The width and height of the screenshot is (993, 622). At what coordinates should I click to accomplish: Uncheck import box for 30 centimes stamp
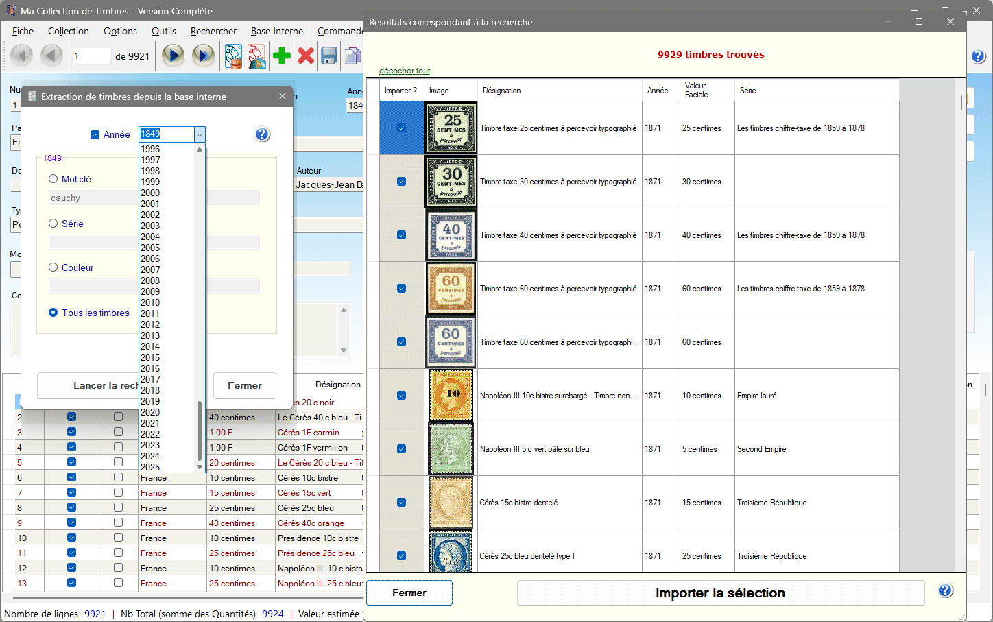(401, 182)
